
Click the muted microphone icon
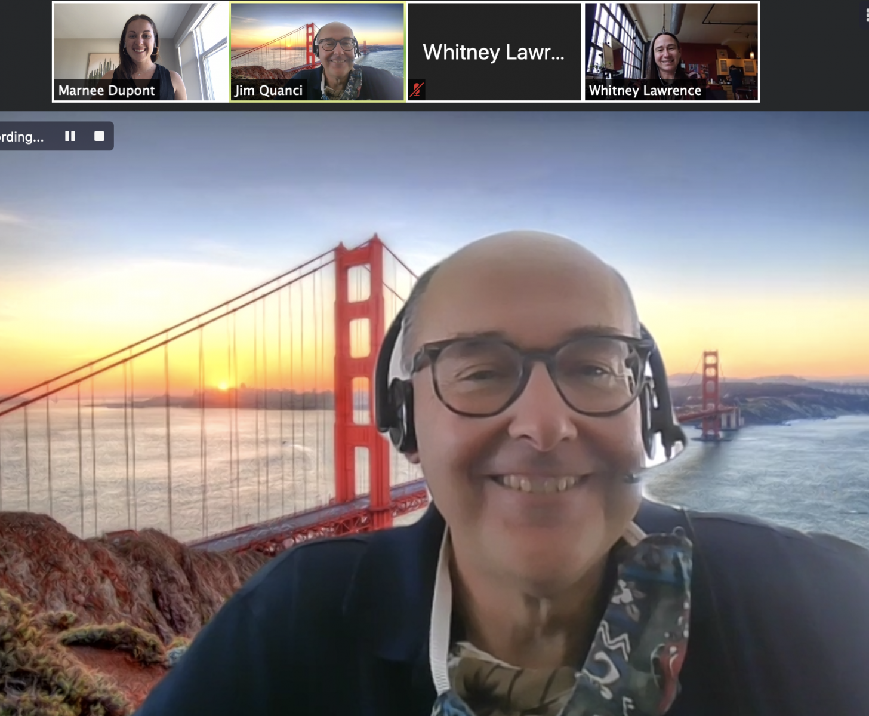pyautogui.click(x=417, y=90)
